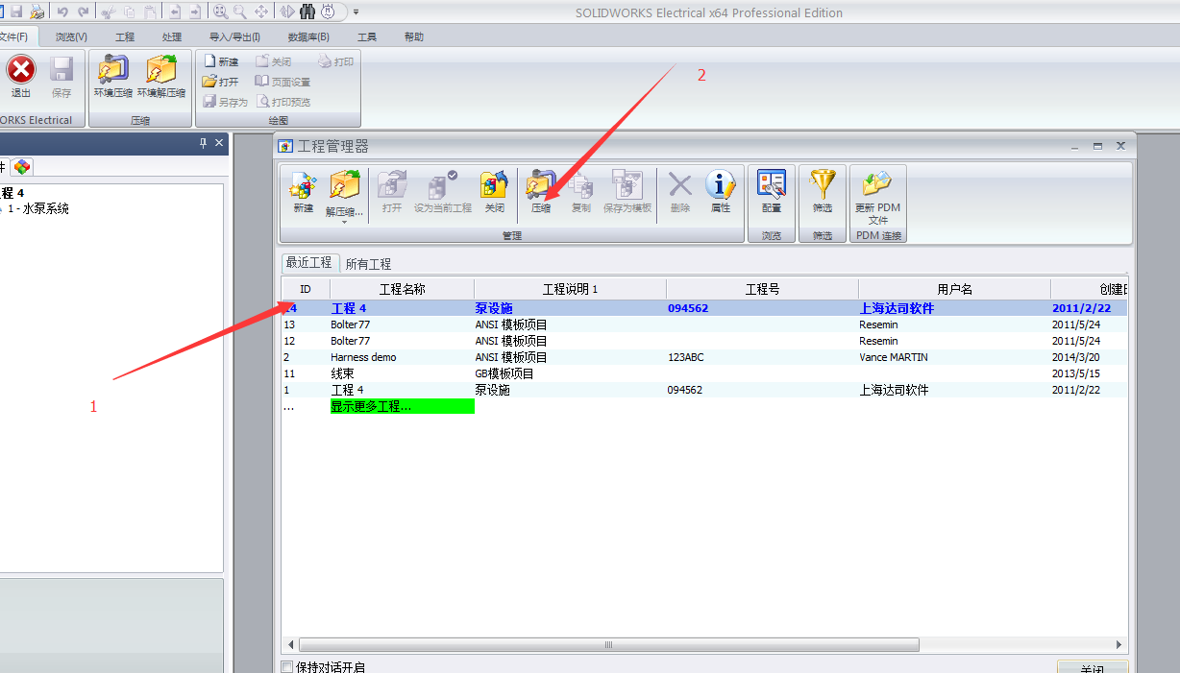Screen dimensions: 1180x673
Task: Select the Harness demo project row
Action: click(x=703, y=357)
